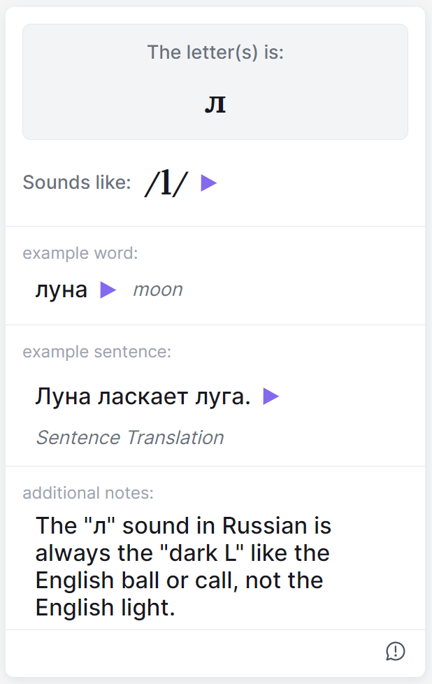Play the example sentence audio
Viewport: 432px width, 684px height.
pos(271,397)
